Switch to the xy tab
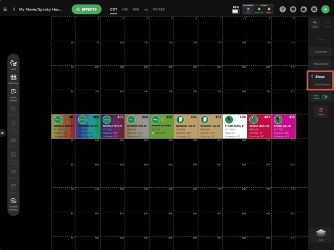334x250 pixels. (x=146, y=9)
